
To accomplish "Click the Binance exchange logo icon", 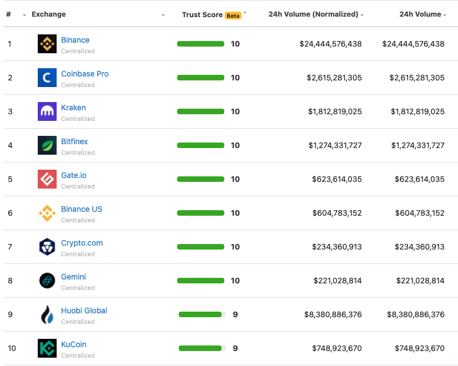I will pos(47,44).
